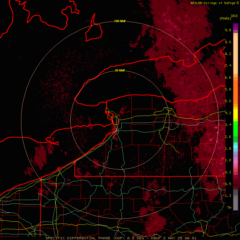This screenshot has height=240, width=240.
Task: Click the 8.2 scale value
Action: (228, 54)
